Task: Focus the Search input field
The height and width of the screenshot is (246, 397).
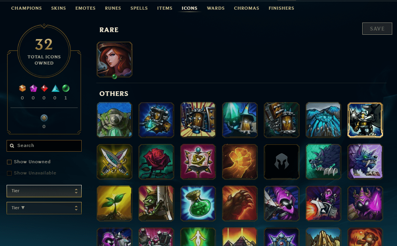Action: (x=44, y=146)
